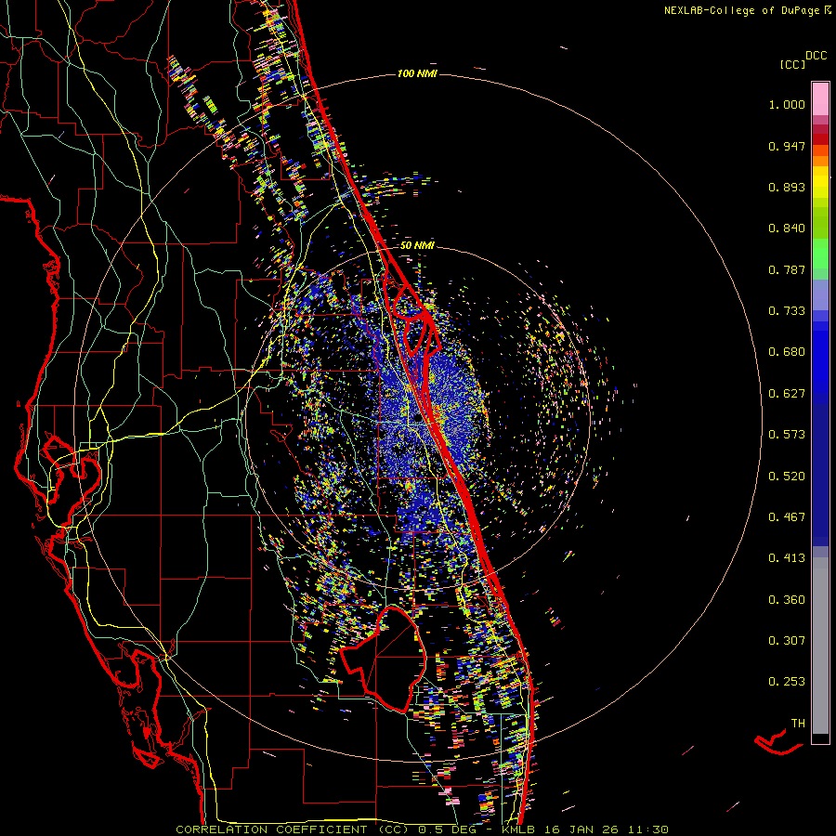Click the 0.467 scale value
This screenshot has width=836, height=836.
[787, 517]
